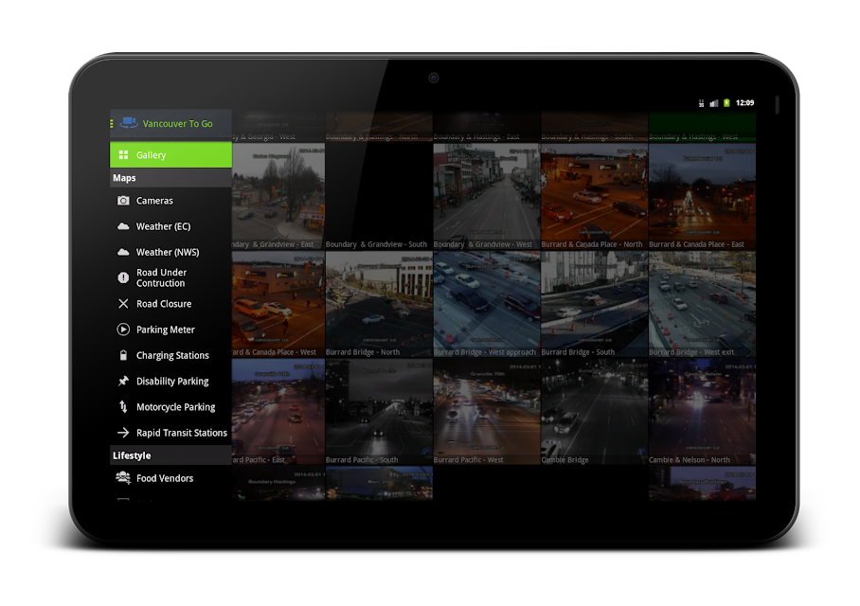Tap the Parking Meter circle icon
Screen dimensions: 860x606
[x=123, y=330]
